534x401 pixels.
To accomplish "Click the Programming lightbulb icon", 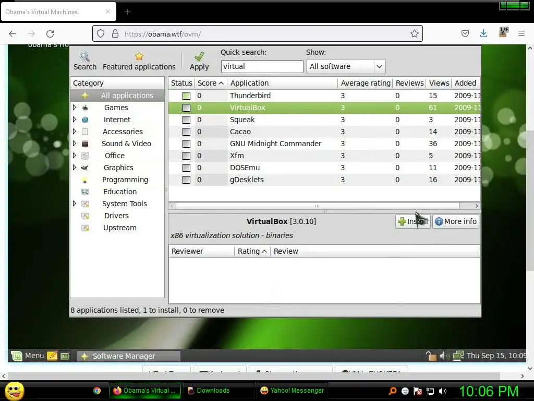I will pos(85,180).
